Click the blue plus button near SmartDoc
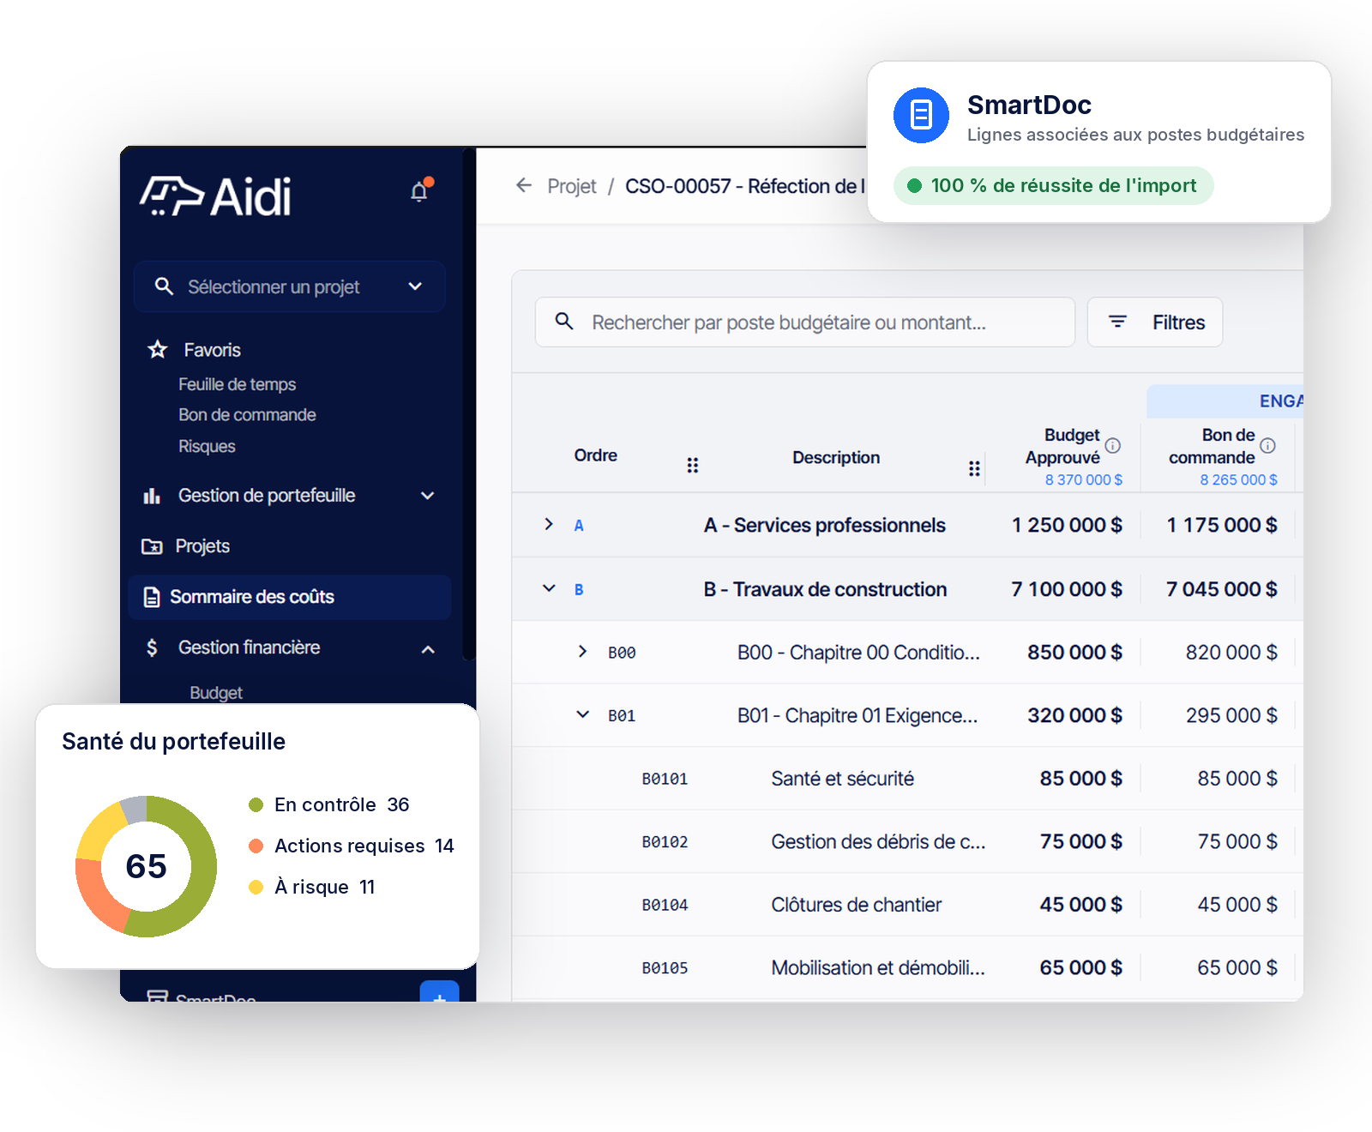 click(x=439, y=991)
